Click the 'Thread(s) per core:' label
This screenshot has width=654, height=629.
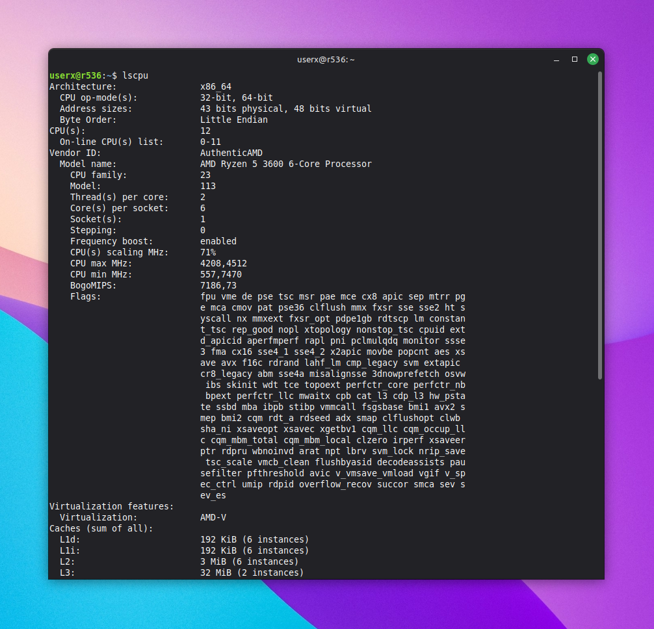119,197
